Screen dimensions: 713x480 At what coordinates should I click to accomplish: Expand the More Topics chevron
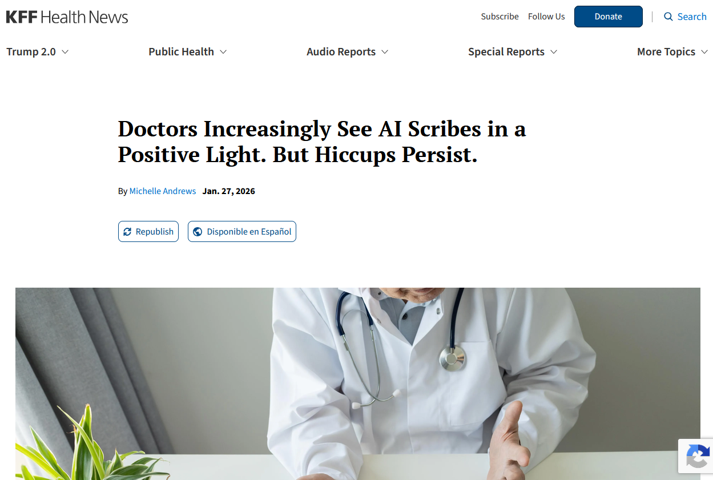704,52
